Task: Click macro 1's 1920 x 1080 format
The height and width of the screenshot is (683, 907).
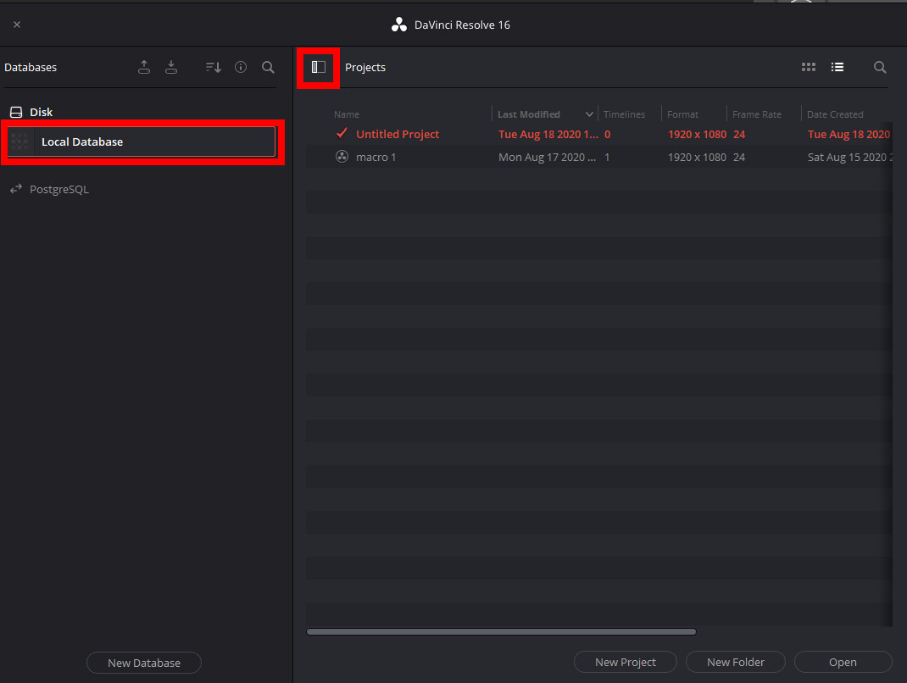Action: coord(697,158)
